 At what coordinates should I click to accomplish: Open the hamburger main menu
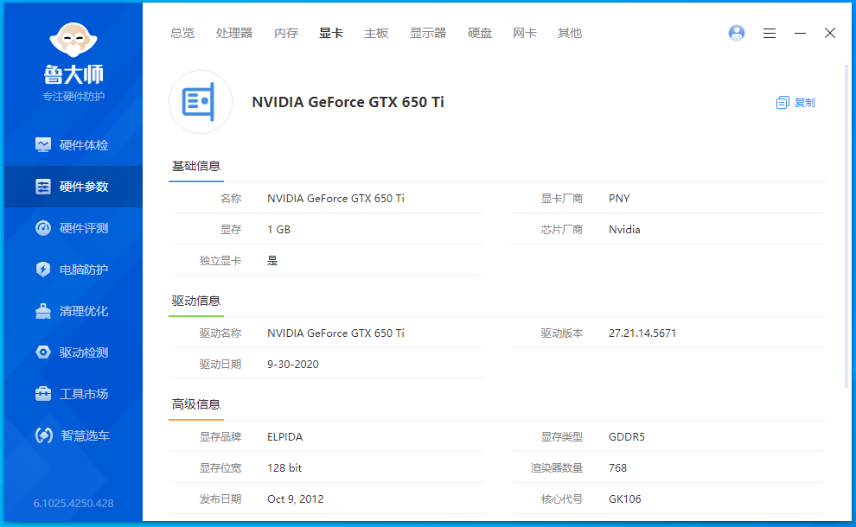tap(770, 34)
